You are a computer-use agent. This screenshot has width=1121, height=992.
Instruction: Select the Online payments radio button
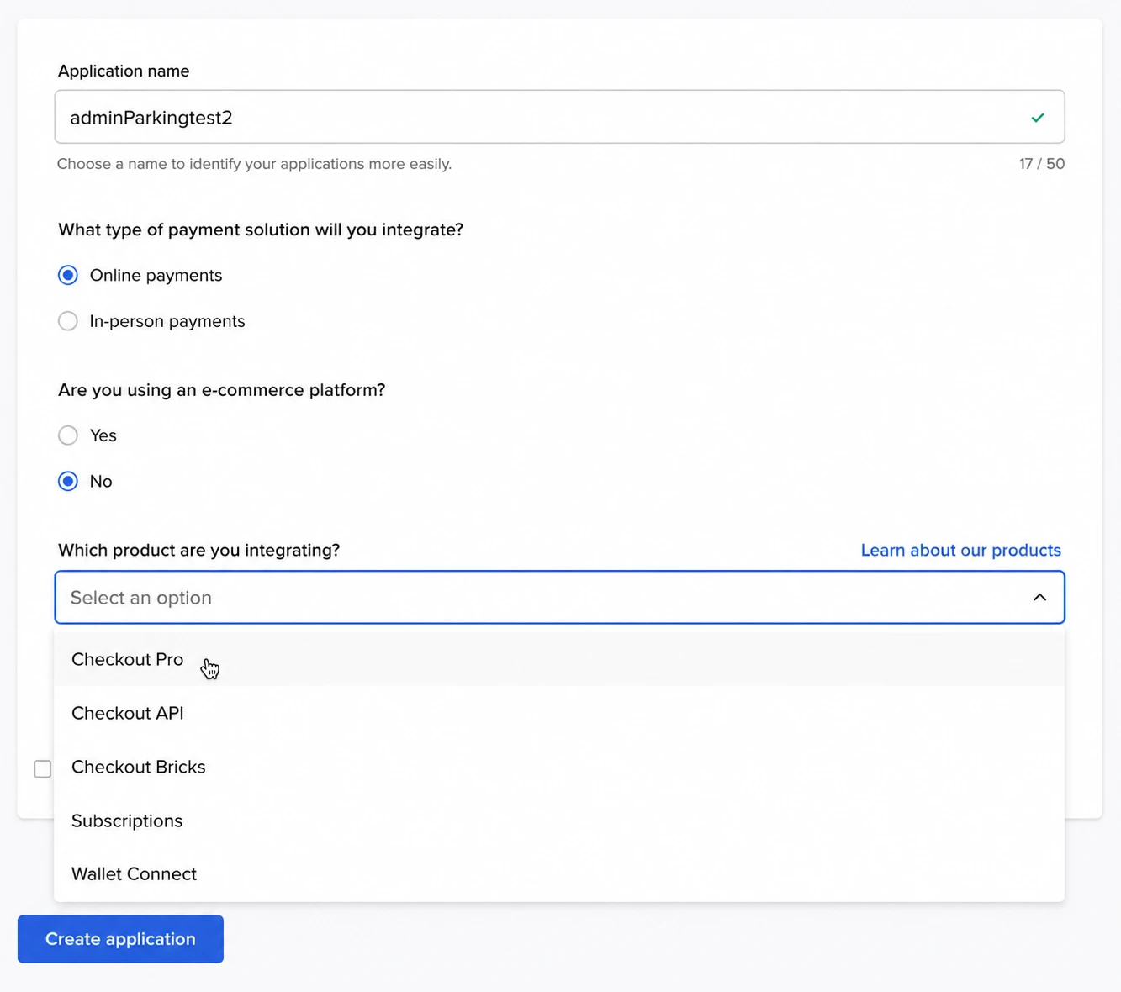pyautogui.click(x=68, y=275)
